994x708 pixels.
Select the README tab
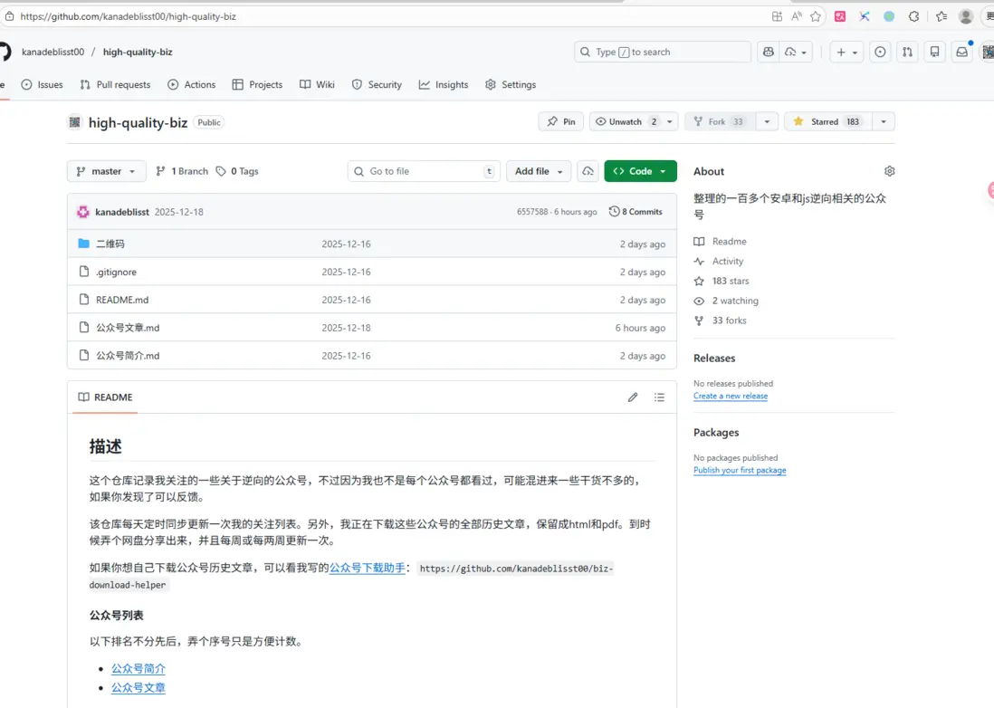105,397
